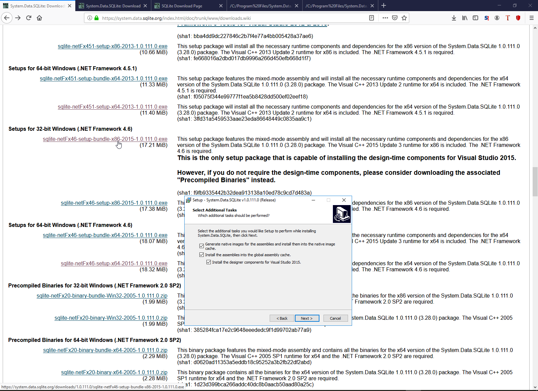538x391 pixels.
Task: Switch to the SQLite Download Page tab
Action: pyautogui.click(x=189, y=6)
